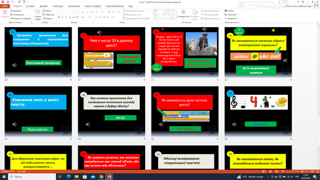Expand the Заменить dropdown arrow

pos(239,15)
